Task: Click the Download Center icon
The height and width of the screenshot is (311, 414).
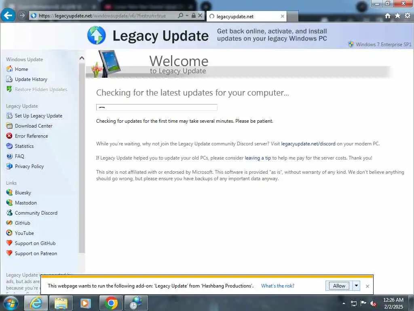Action: [x=9, y=126]
